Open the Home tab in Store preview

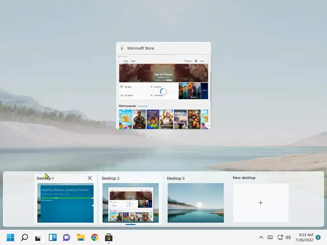(x=126, y=61)
